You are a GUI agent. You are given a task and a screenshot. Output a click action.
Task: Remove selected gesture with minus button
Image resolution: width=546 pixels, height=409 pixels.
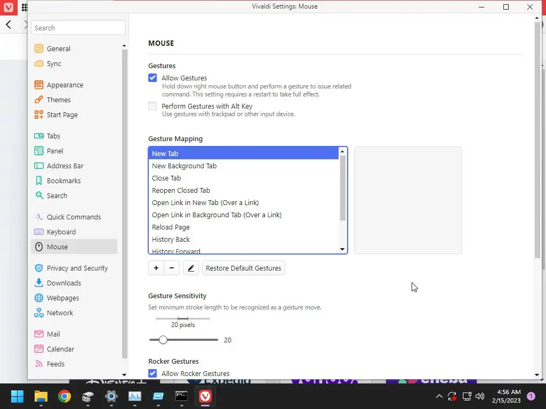pyautogui.click(x=172, y=268)
